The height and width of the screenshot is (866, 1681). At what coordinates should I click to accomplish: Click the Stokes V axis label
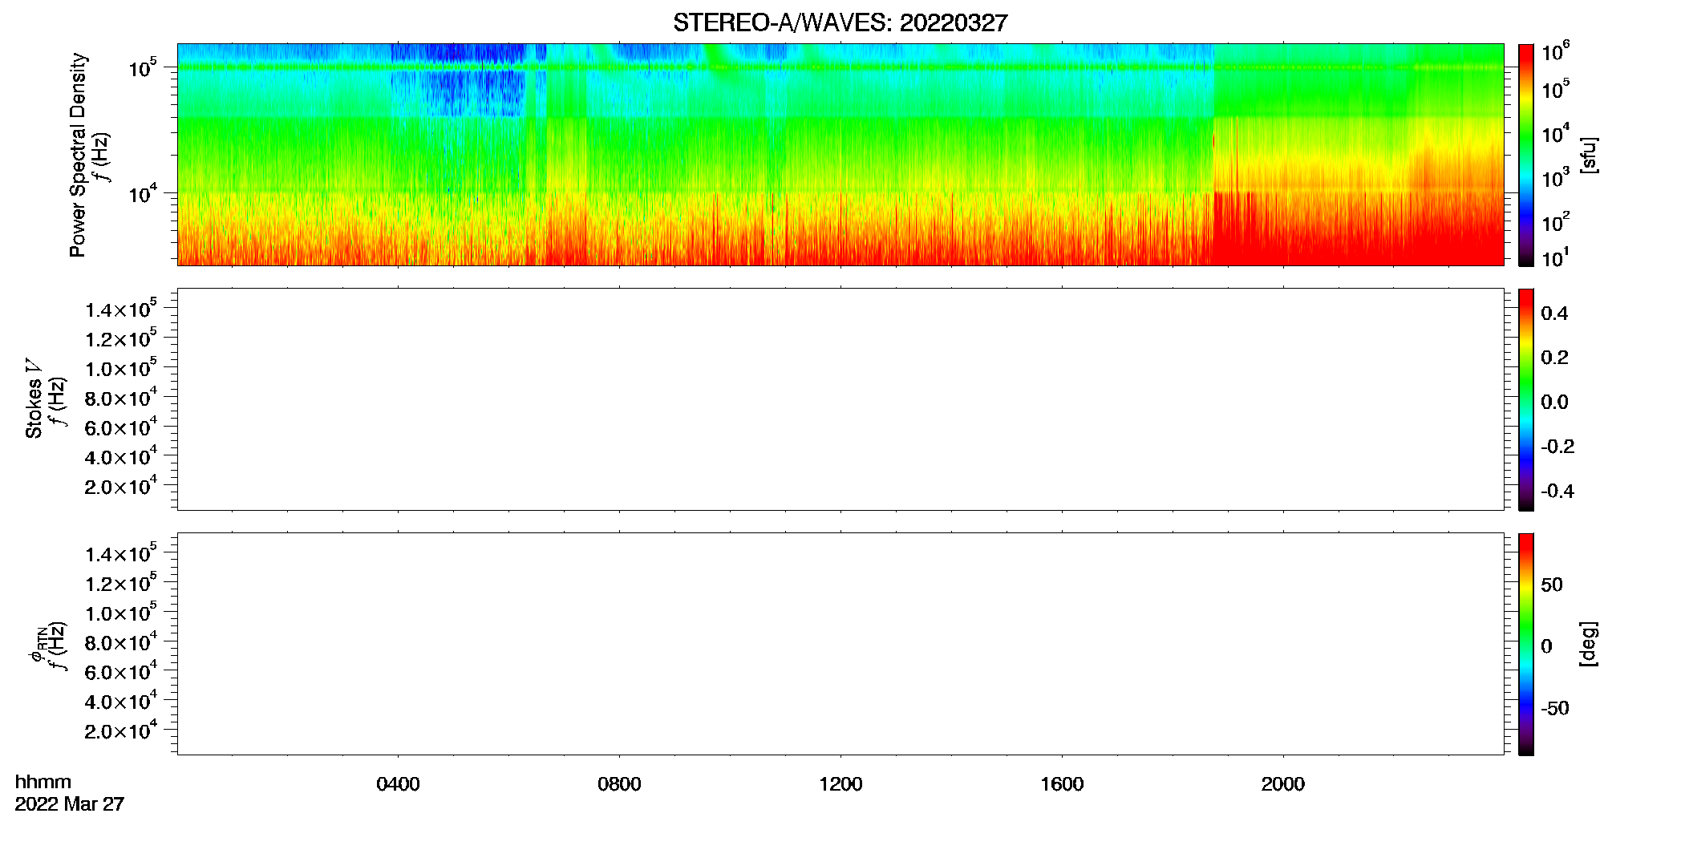pos(34,399)
